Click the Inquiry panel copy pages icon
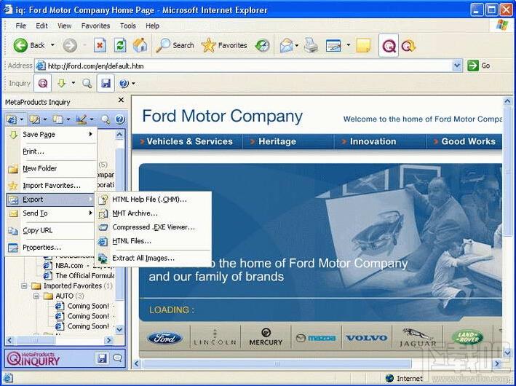Viewport: 516px width, 386px height. (x=58, y=119)
